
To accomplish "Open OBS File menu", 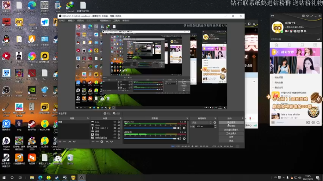I will tap(62, 21).
